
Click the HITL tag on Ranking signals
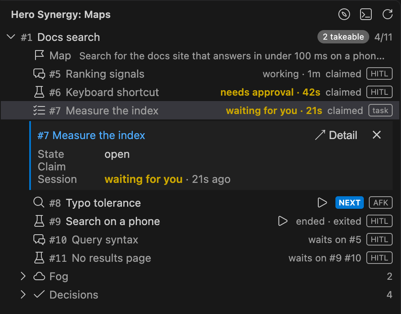(379, 74)
